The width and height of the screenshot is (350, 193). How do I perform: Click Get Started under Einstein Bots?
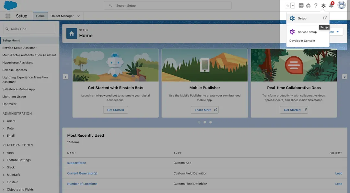coord(115,110)
